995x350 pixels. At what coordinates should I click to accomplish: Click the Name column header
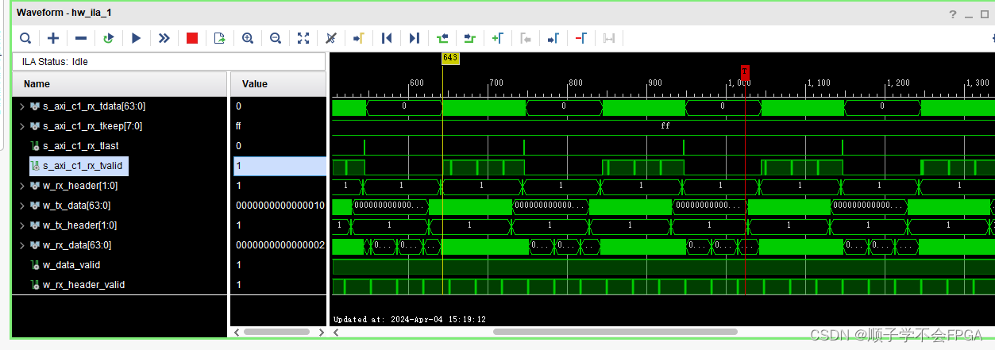tap(120, 83)
